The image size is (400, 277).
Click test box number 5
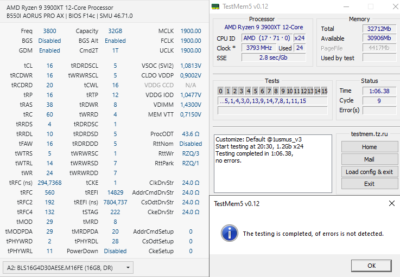(255, 91)
